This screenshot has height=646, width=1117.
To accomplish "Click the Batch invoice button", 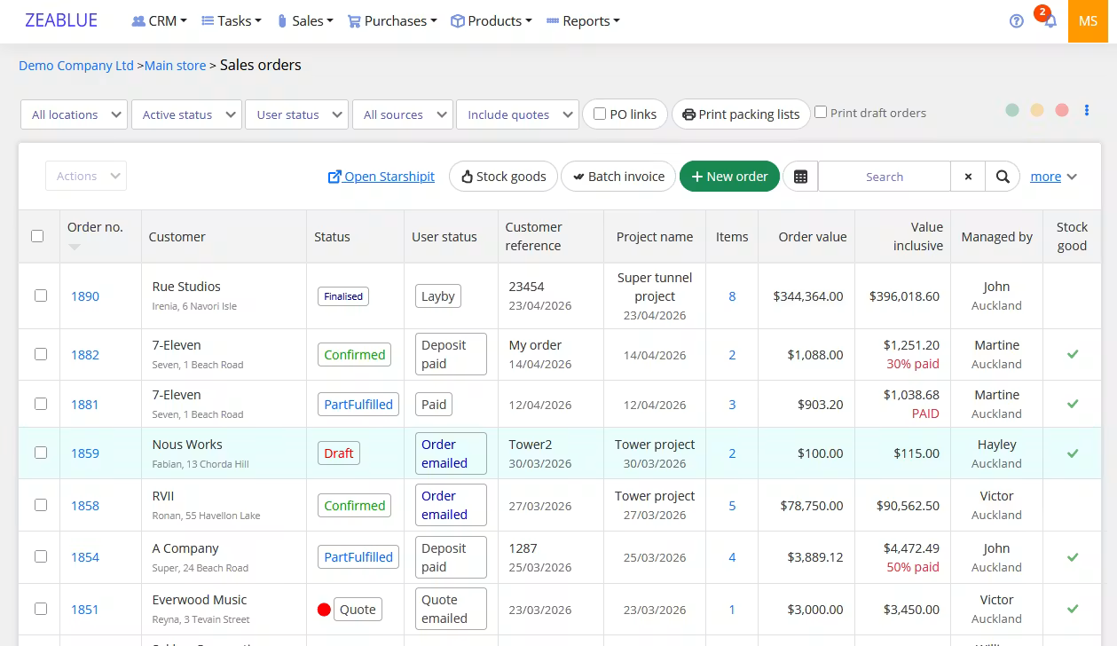I will [x=618, y=177].
